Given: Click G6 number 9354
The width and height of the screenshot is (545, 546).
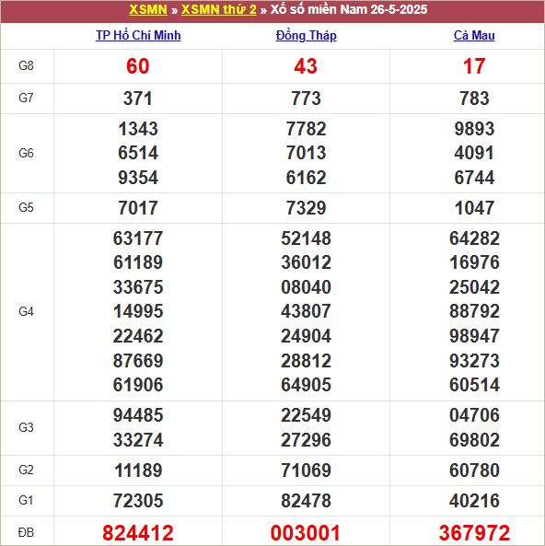Looking at the screenshot, I should pyautogui.click(x=138, y=178).
